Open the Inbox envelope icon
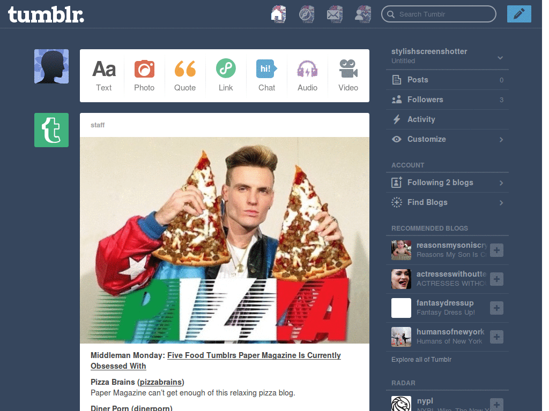This screenshot has width=549, height=411. [x=335, y=14]
